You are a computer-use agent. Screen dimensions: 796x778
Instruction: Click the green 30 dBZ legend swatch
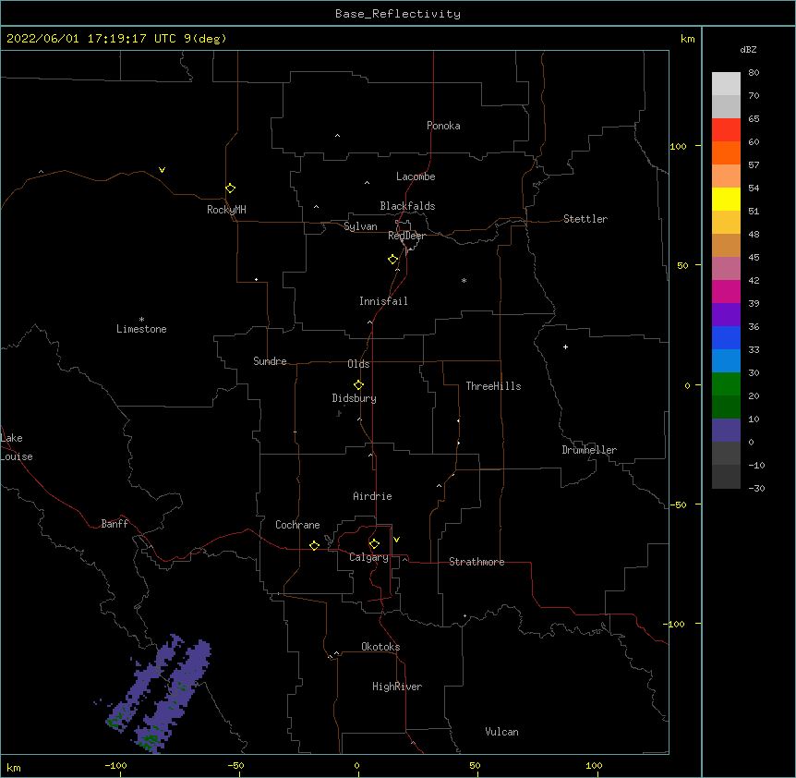pos(726,384)
